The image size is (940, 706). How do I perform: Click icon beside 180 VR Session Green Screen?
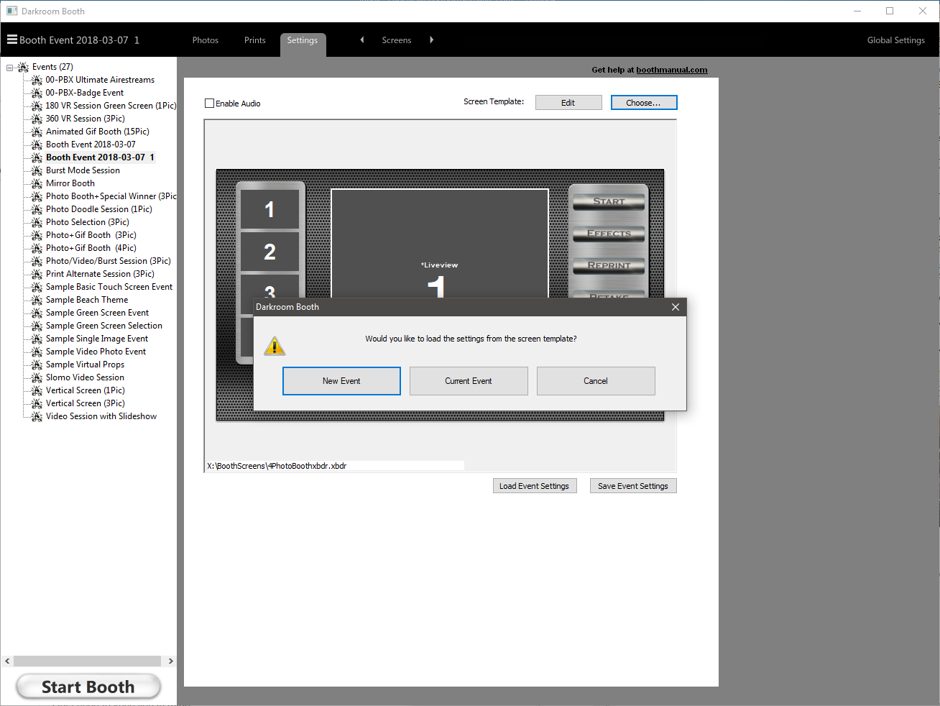(x=37, y=106)
